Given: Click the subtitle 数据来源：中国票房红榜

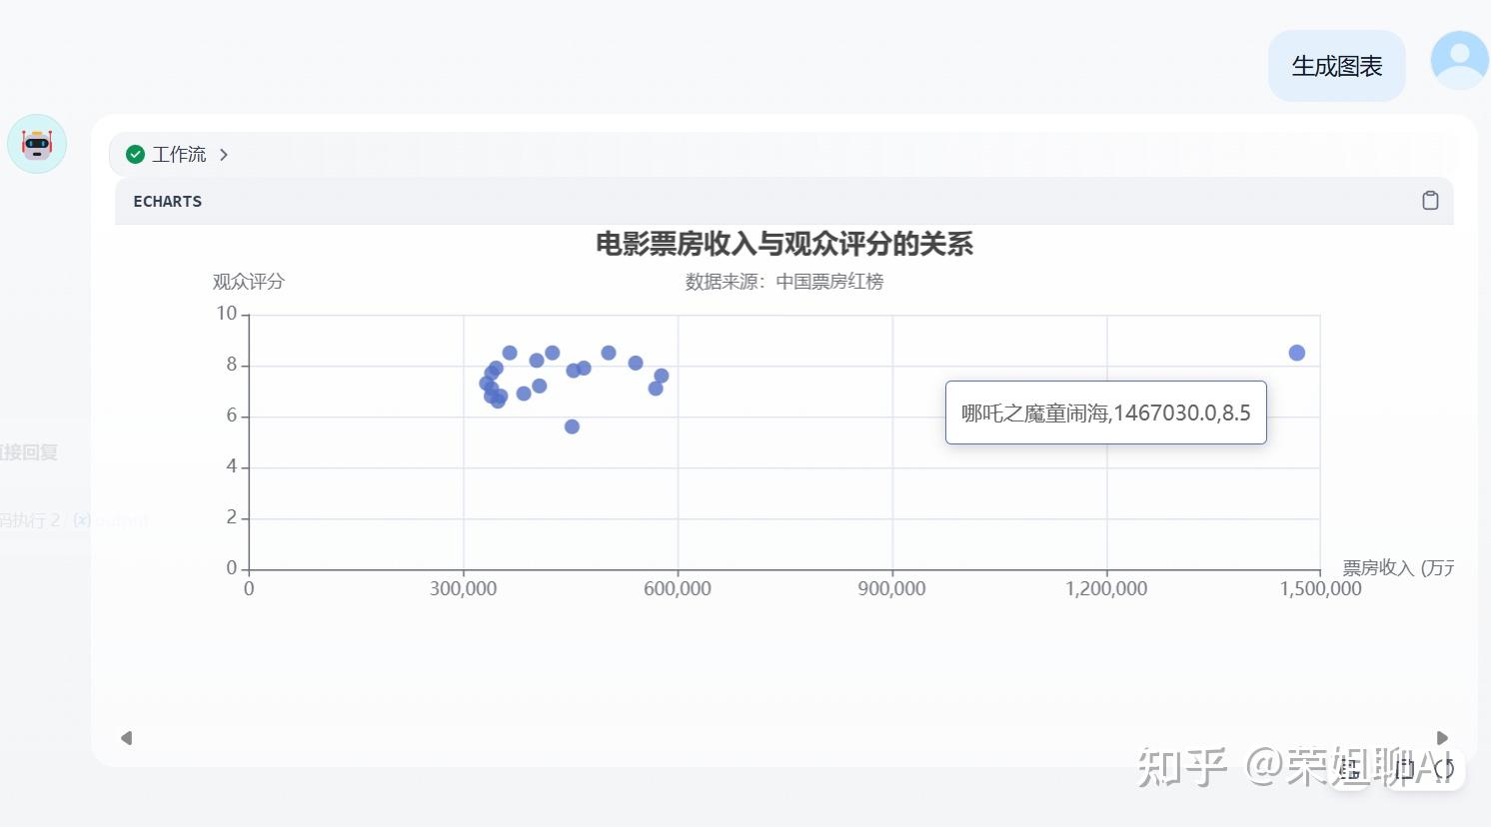Looking at the screenshot, I should pos(784,282).
